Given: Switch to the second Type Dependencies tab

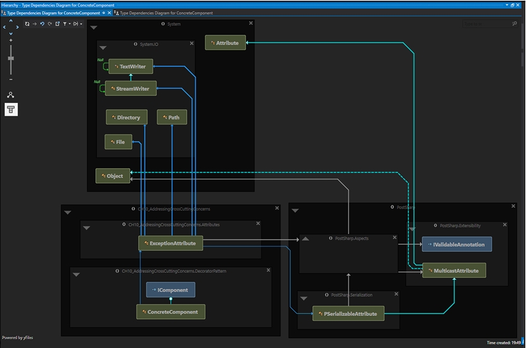Looking at the screenshot, I should pos(166,13).
